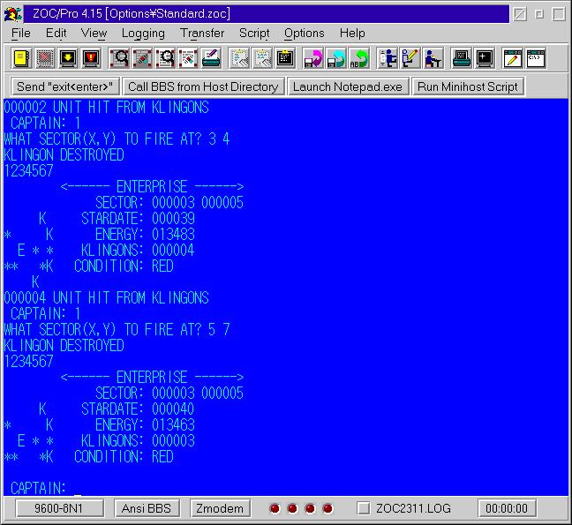The height and width of the screenshot is (525, 572).
Task: Click the first clipboard paste icon
Action: (x=239, y=58)
